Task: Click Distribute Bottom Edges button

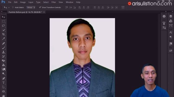Action: point(103,8)
